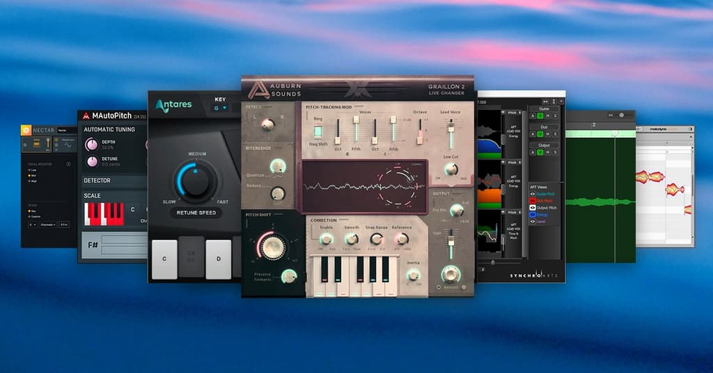Open the MAutoPitch Detector section
The image size is (713, 373).
click(113, 181)
